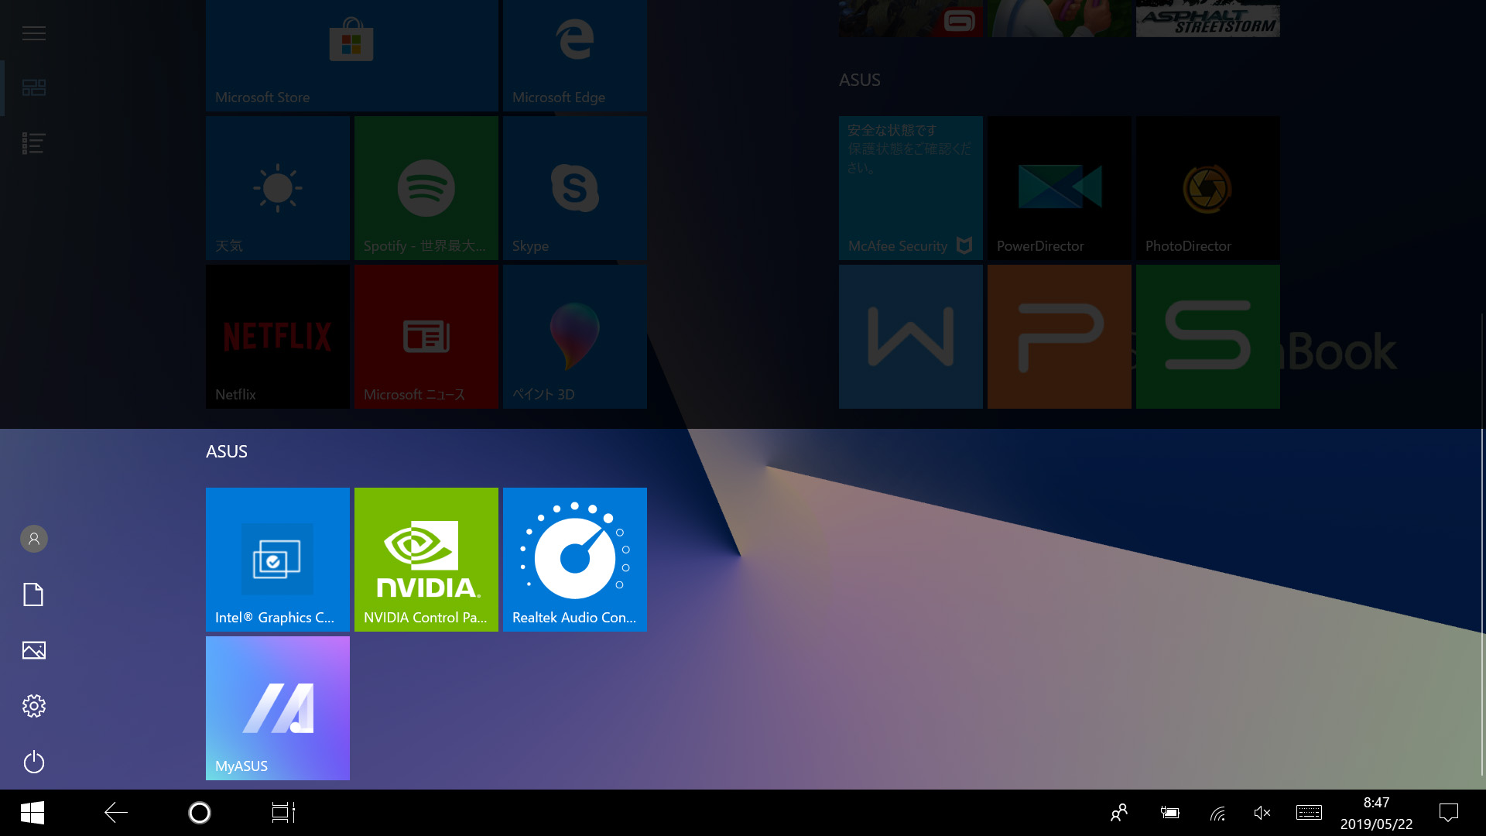The width and height of the screenshot is (1486, 836).
Task: Expand the hamburger menu in Start
Action: click(x=34, y=33)
